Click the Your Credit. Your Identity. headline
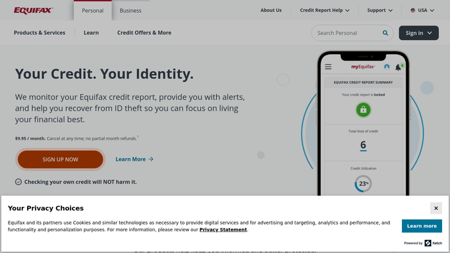 click(x=104, y=74)
